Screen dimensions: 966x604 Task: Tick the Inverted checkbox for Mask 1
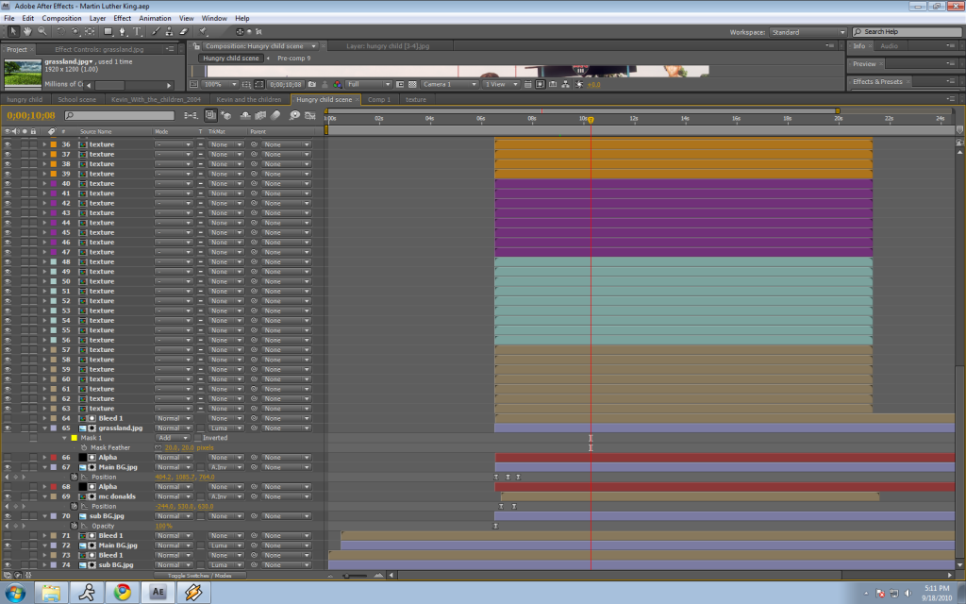[196, 438]
